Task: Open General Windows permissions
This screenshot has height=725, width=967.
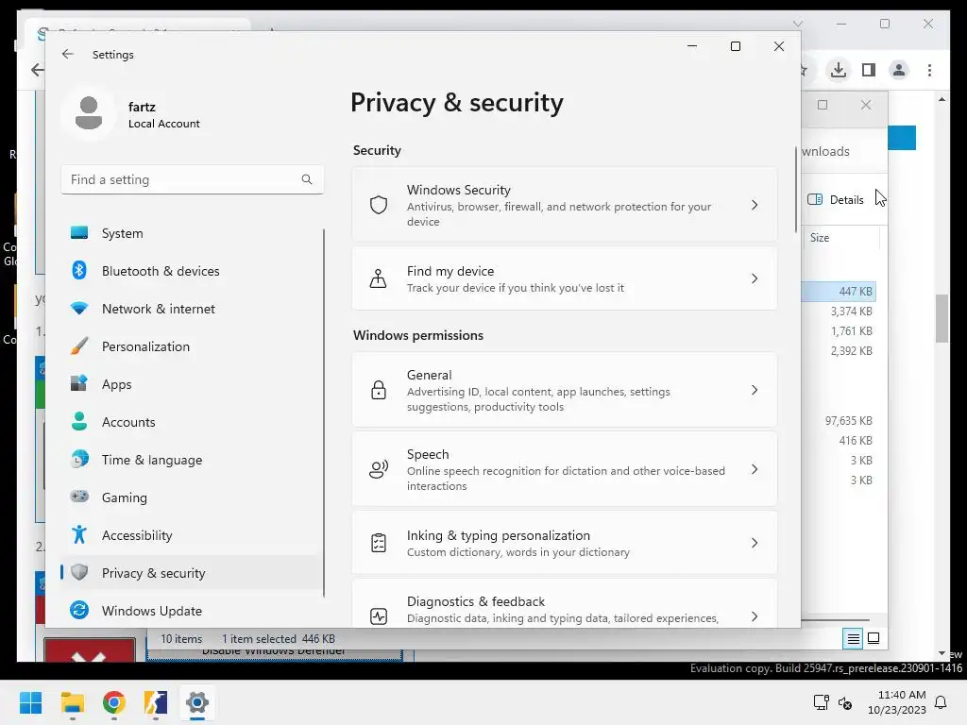Action: 565,390
